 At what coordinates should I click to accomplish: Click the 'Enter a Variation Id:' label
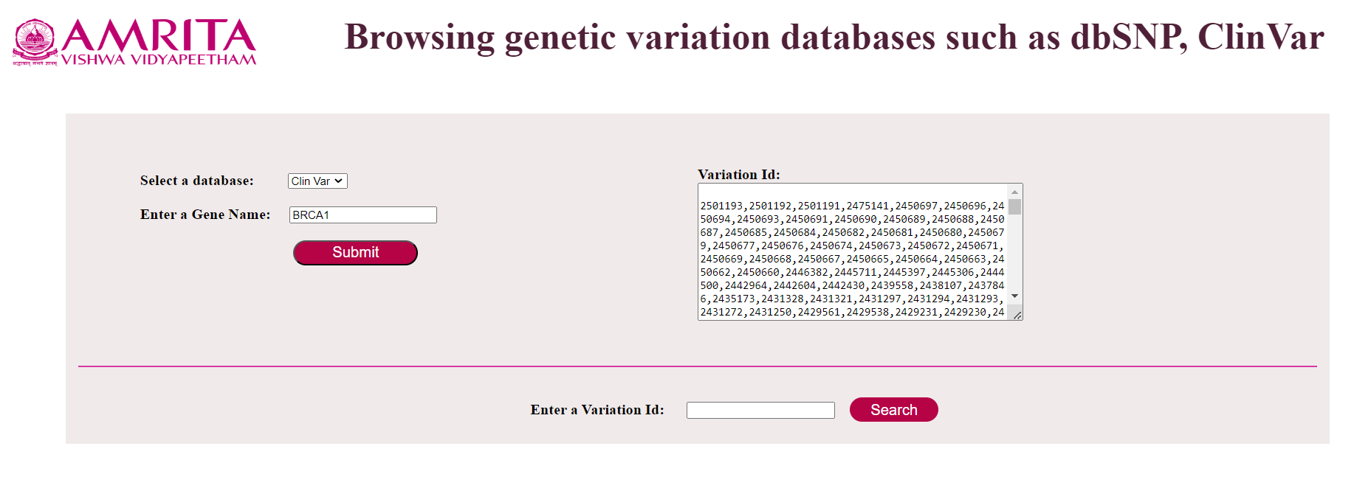tap(597, 410)
